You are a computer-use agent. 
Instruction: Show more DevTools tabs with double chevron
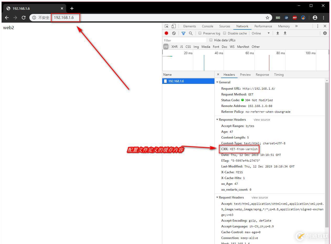click(x=296, y=26)
